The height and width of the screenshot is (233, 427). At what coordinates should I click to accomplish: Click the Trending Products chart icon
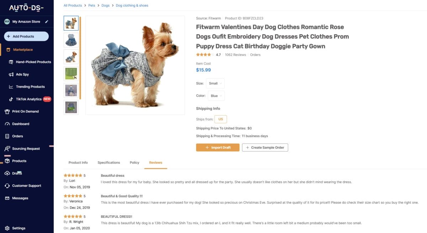click(x=11, y=87)
